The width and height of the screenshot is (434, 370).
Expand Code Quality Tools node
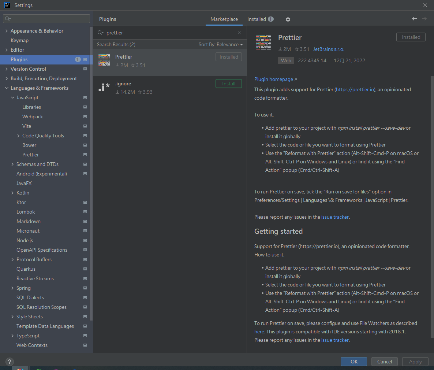[18, 136]
